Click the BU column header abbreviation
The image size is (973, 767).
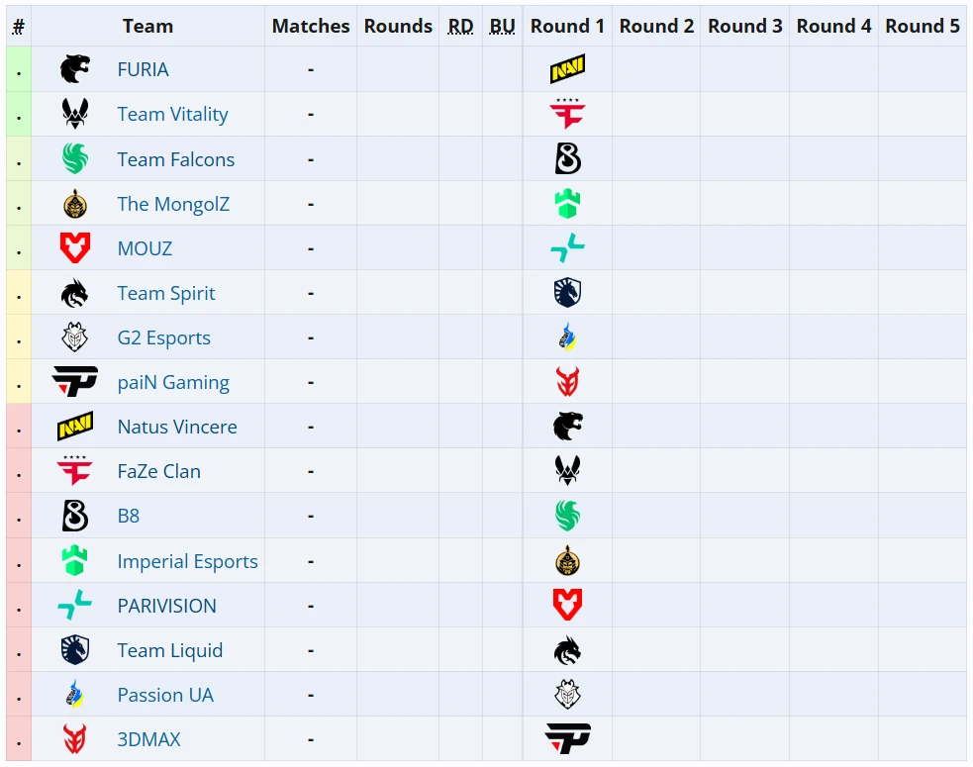point(502,26)
